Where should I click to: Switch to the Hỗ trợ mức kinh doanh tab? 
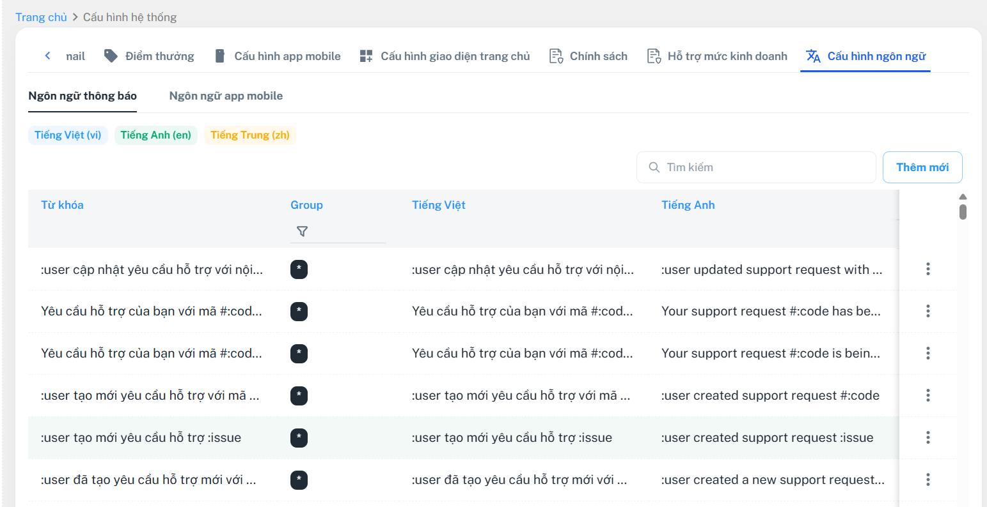tap(717, 56)
